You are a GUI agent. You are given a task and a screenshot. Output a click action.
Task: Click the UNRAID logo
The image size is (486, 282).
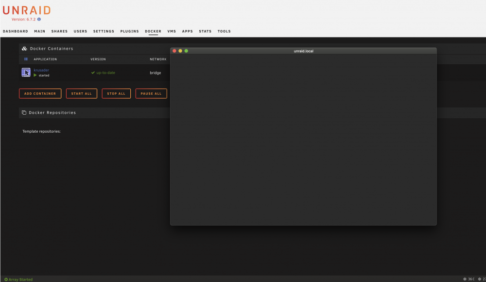pyautogui.click(x=27, y=10)
